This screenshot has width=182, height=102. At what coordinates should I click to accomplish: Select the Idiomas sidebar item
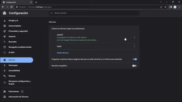click(x=17, y=60)
